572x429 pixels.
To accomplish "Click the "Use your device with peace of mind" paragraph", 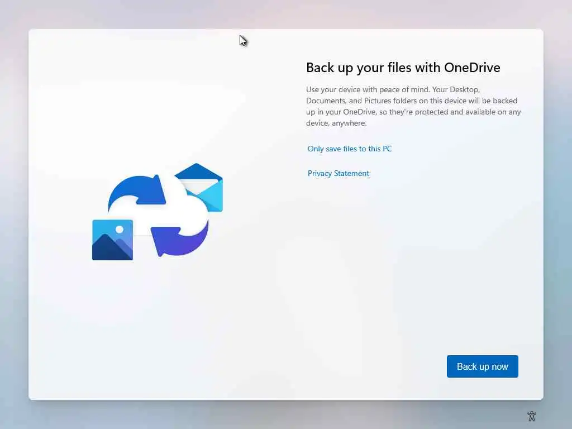I will [413, 106].
